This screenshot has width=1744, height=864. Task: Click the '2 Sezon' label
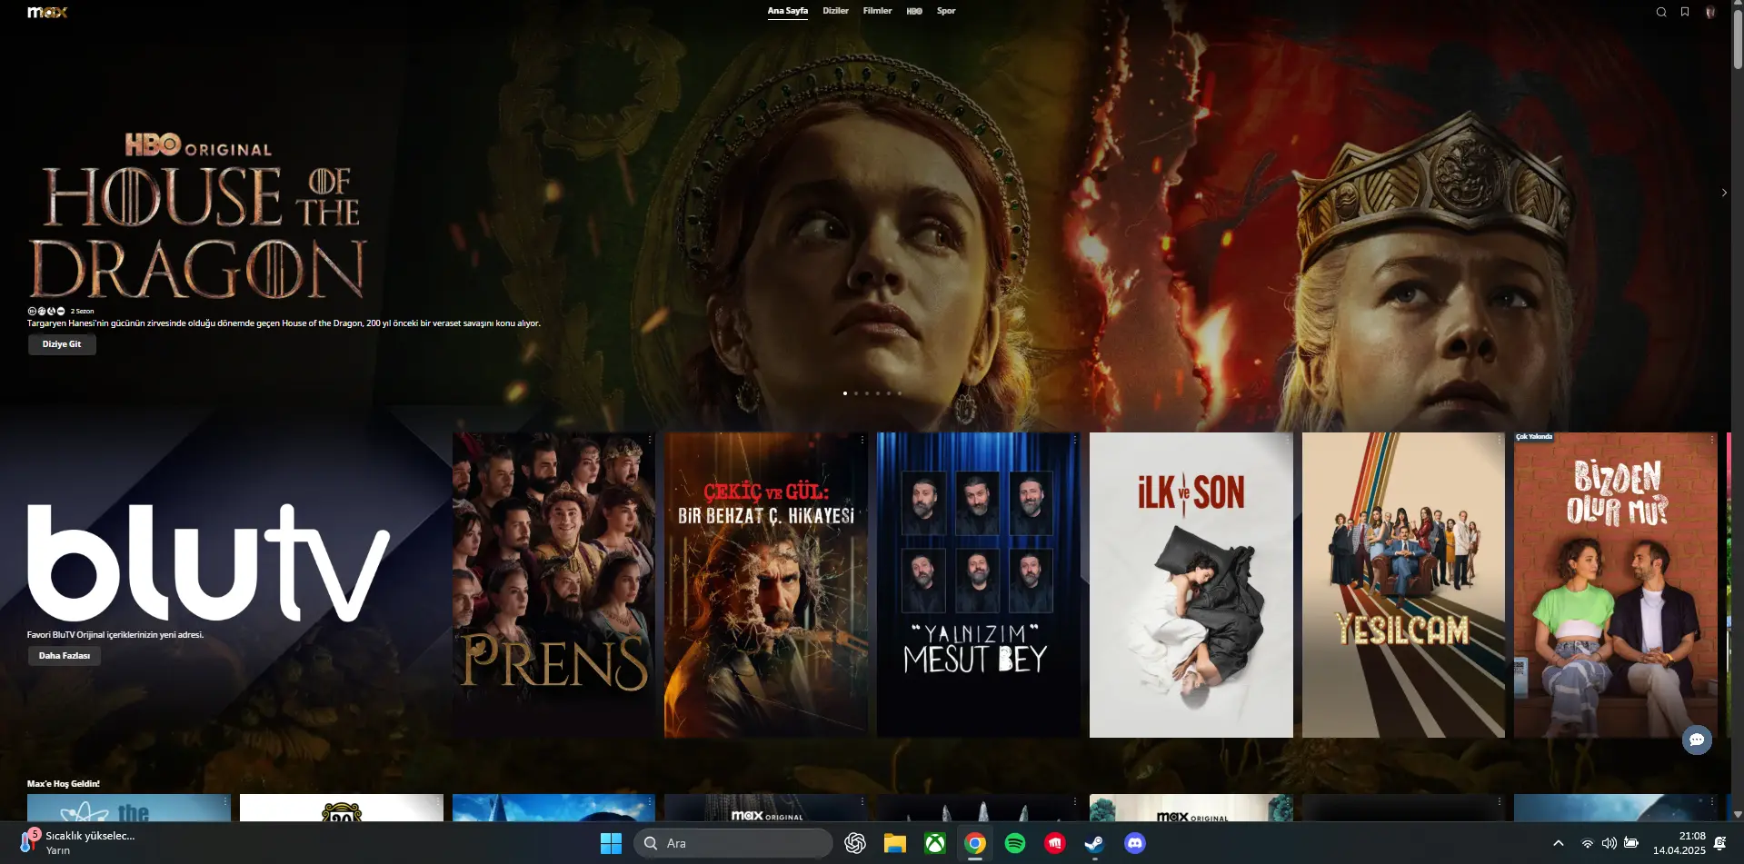(x=82, y=311)
